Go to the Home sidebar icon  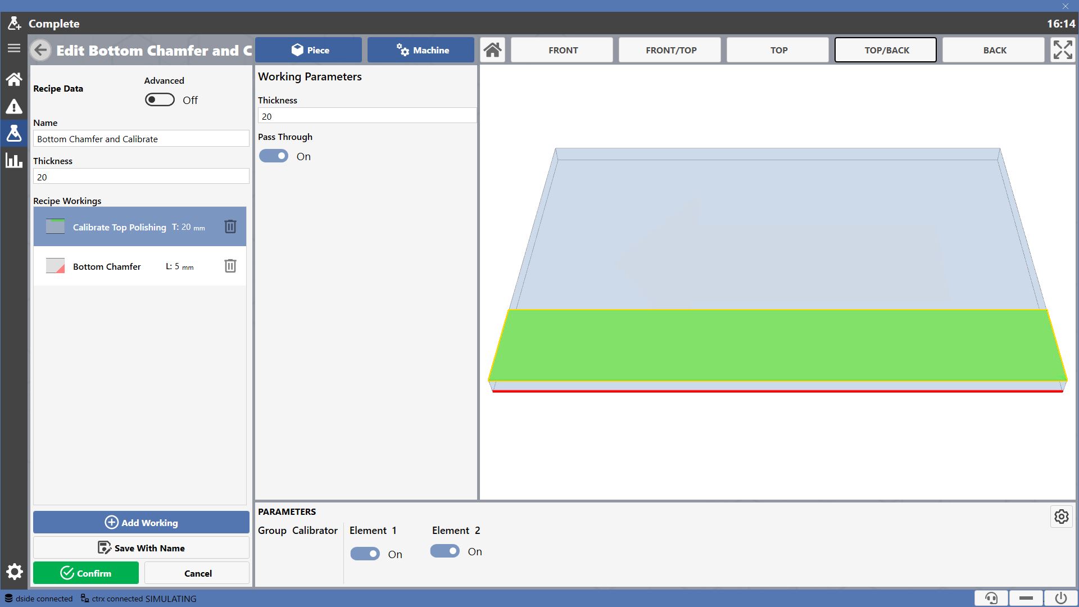coord(14,79)
